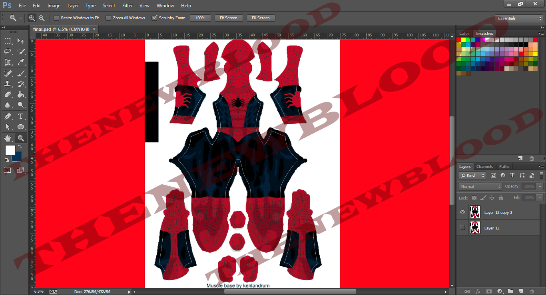The image size is (546, 295).
Task: Select the Lasso tool
Action: point(8,52)
